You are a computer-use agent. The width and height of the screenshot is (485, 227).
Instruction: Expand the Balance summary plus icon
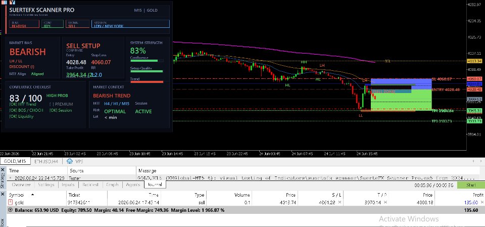(11, 210)
